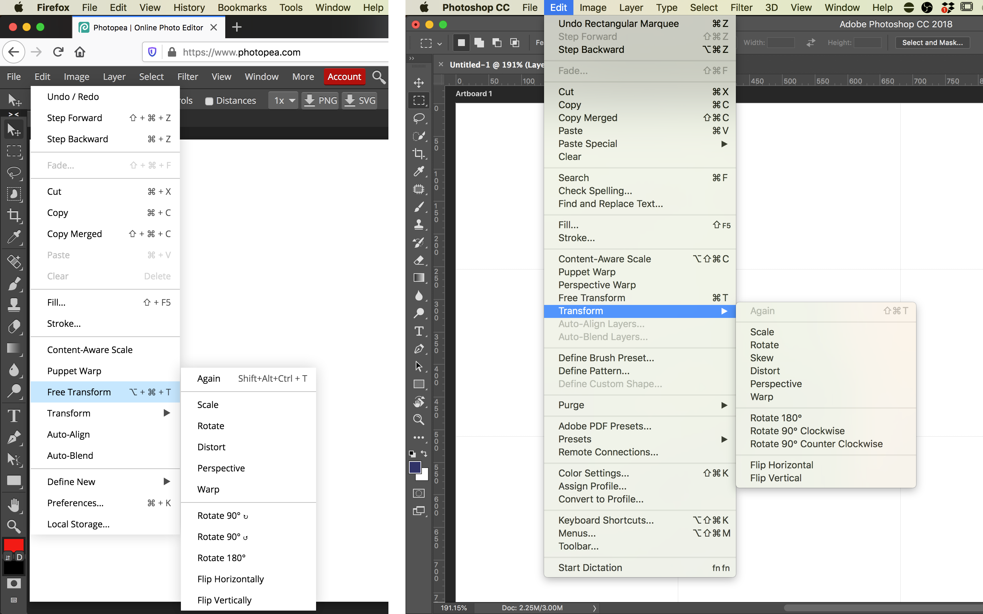This screenshot has width=983, height=614.
Task: Select Photopea's Rectangle Select tool
Action: [14, 151]
